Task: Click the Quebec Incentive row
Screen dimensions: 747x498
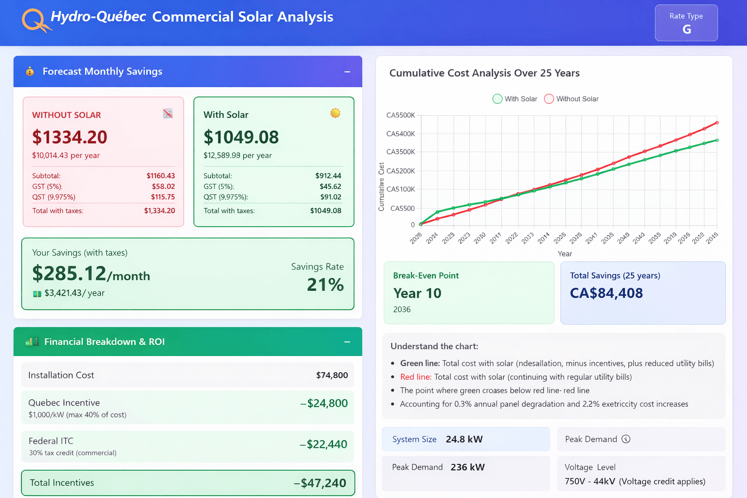Action: pyautogui.click(x=188, y=408)
